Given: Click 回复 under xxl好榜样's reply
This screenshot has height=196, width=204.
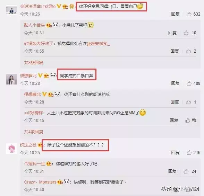Looking at the screenshot, I should pos(174,121).
